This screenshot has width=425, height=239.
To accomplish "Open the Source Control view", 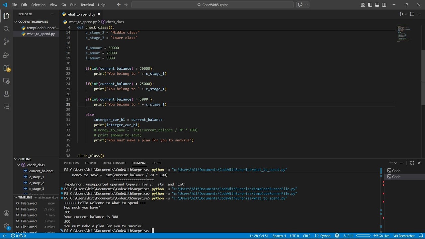I will [x=6, y=42].
